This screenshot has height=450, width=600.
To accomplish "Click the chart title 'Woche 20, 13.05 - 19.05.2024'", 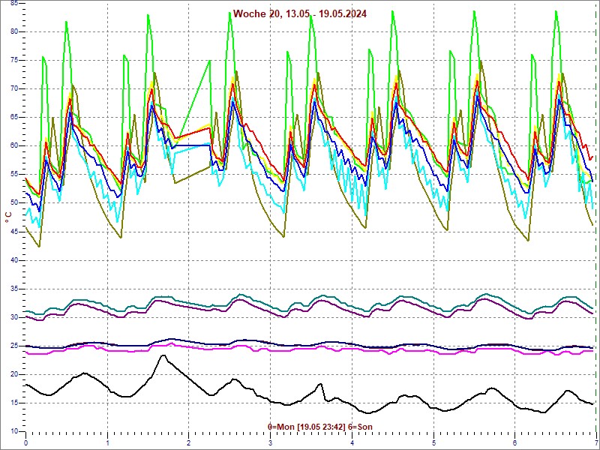I will point(299,13).
